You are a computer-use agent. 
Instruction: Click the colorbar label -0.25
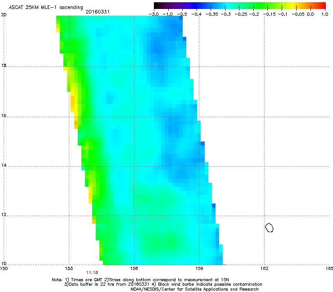click(x=241, y=14)
